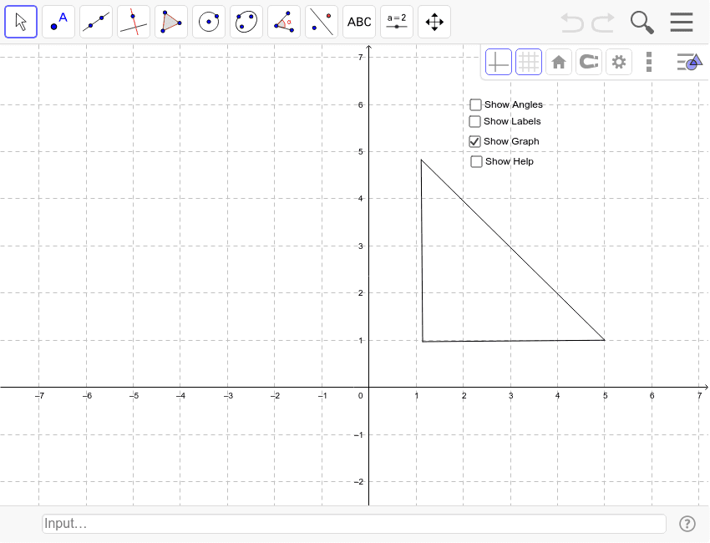The height and width of the screenshot is (543, 710).
Task: Toggle axes display in style bar
Action: click(499, 62)
